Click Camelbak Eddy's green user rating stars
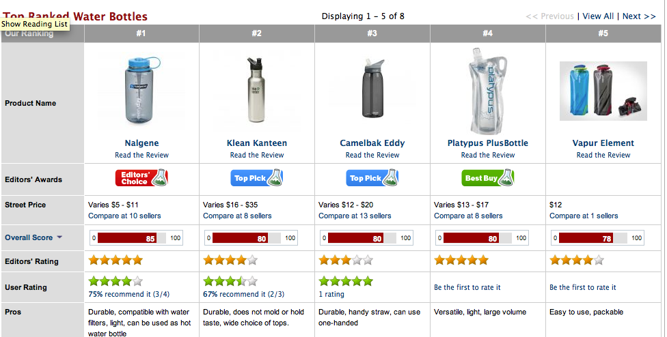This screenshot has width=667, height=337. (x=346, y=281)
